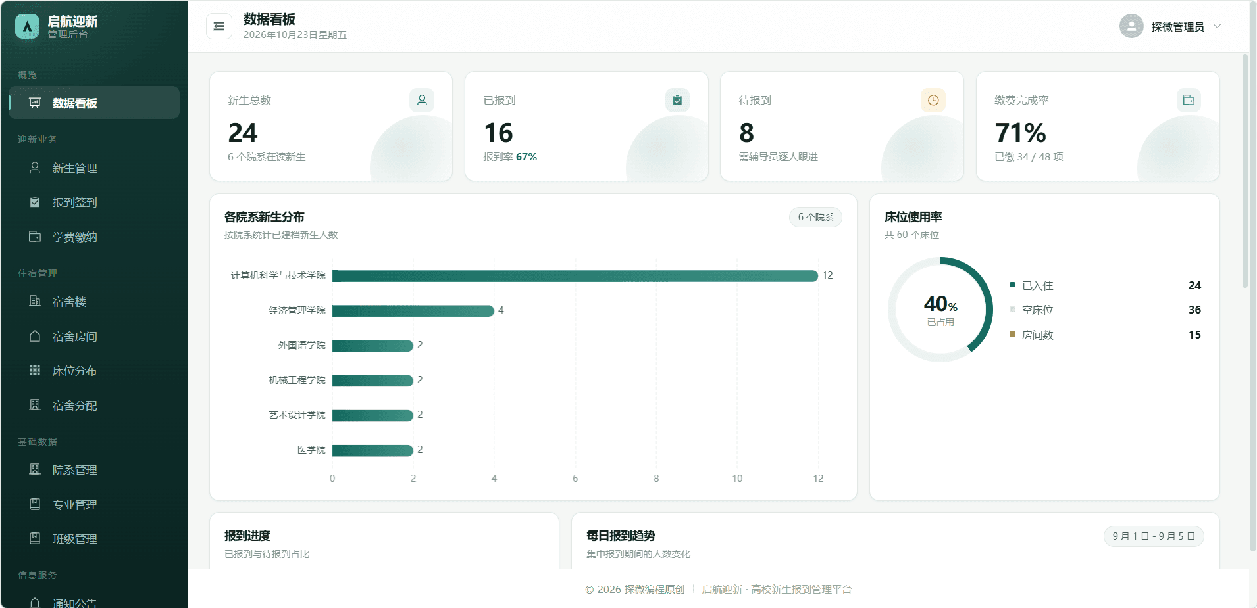
Task: Click the gold 房间数 legend dot
Action: point(1012,334)
